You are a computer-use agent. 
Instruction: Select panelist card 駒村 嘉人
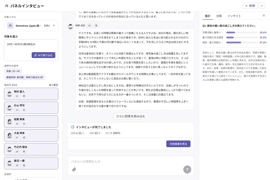pyautogui.click(x=31, y=94)
